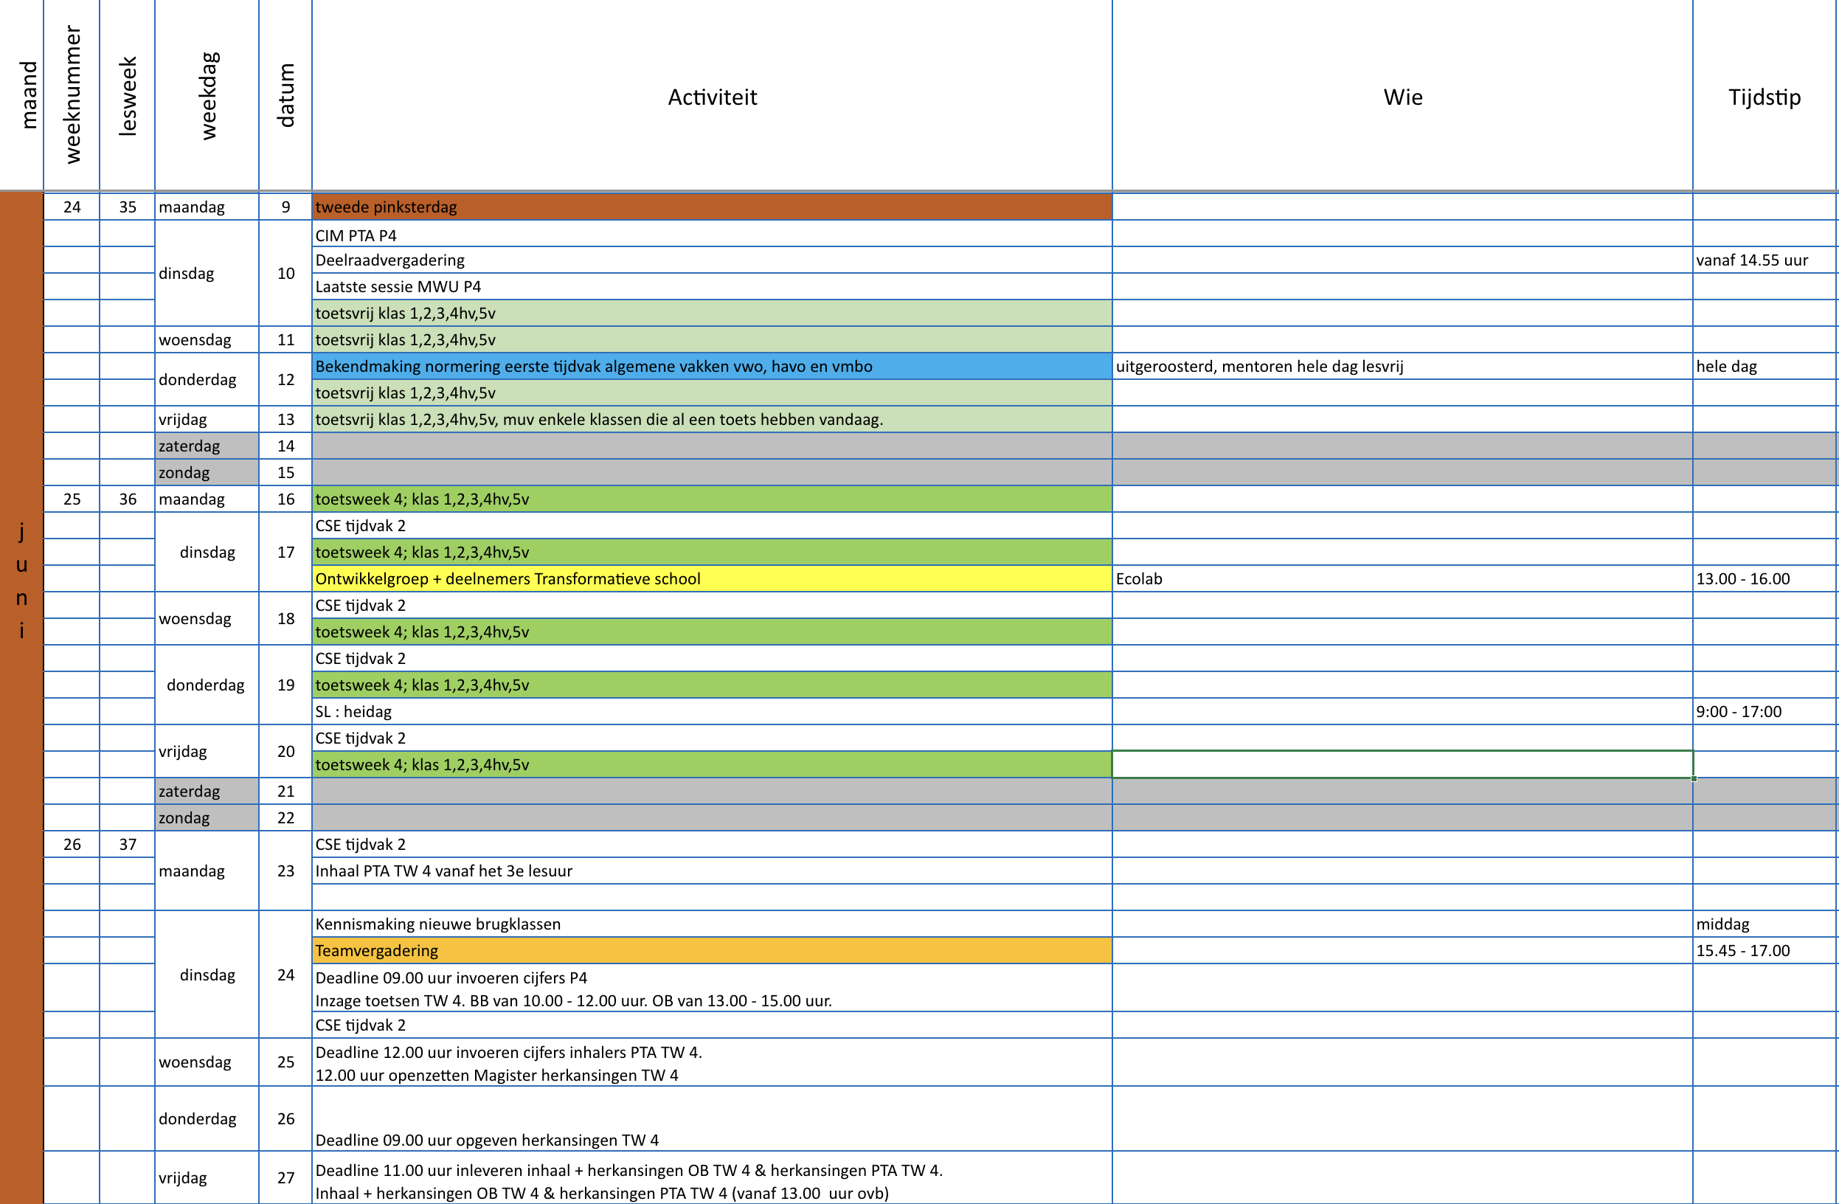Click 'Deadline 09.00 uur invoeren cijfers P4' cell
1839x1204 pixels.
tap(712, 989)
